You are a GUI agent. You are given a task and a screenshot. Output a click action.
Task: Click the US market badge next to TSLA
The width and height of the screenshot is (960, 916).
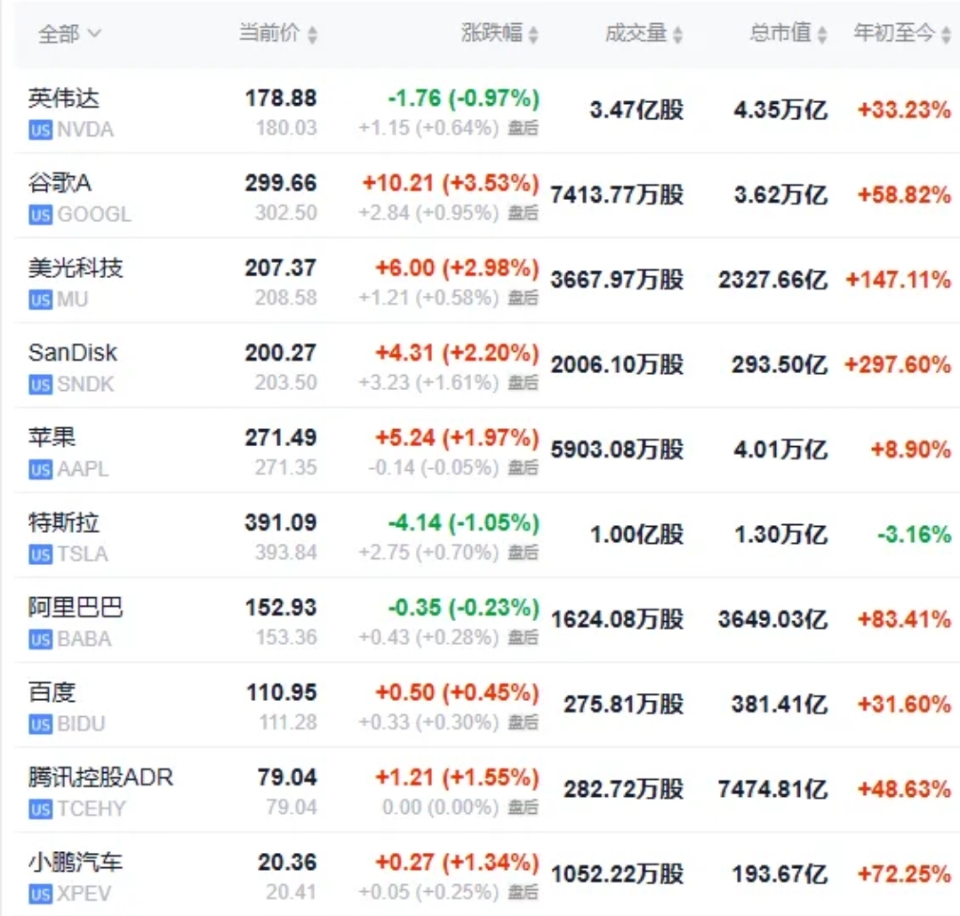pyautogui.click(x=40, y=554)
